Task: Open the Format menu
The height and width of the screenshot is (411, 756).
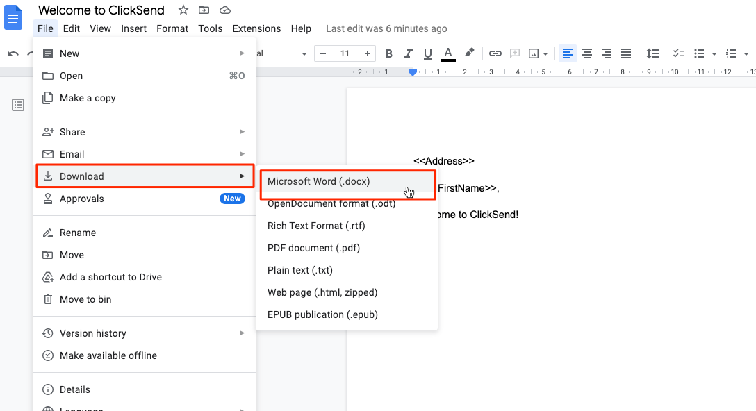Action: [x=172, y=28]
